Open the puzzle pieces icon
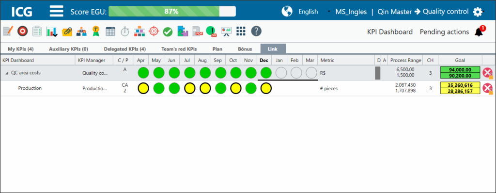Image resolution: width=496 pixels, height=193 pixels. tap(183, 31)
